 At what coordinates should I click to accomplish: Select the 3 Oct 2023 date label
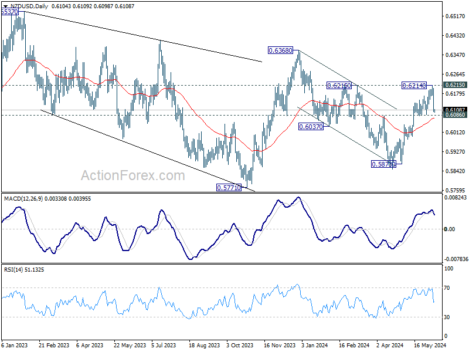[x=240, y=345]
